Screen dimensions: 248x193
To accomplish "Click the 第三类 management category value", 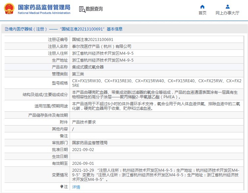I will 78,74.
